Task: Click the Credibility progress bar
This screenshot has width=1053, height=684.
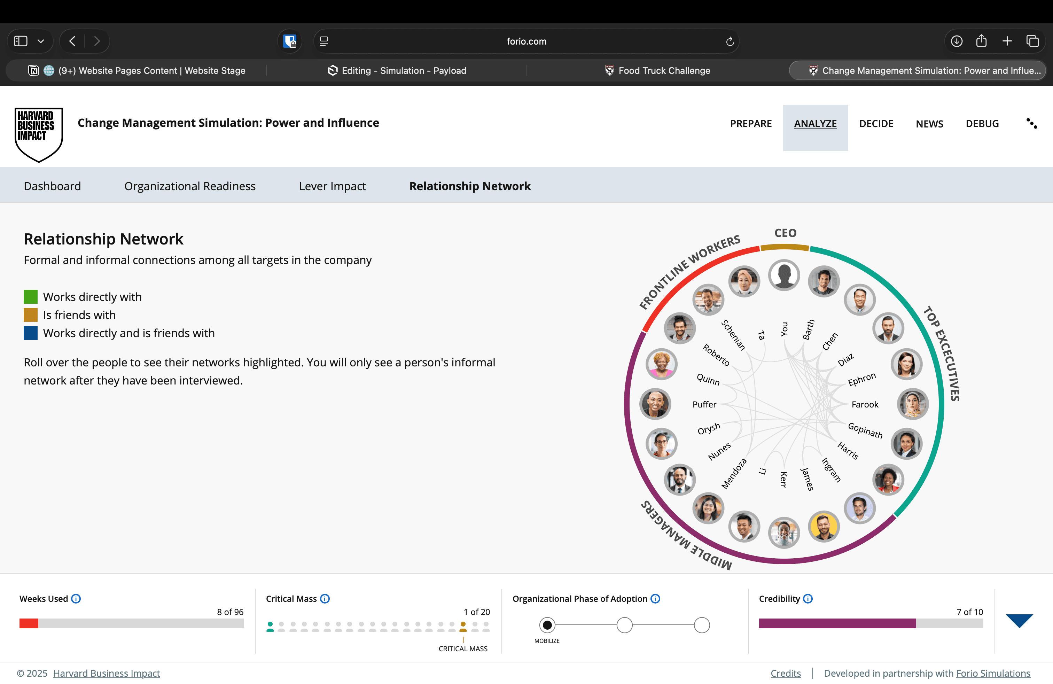Action: point(870,623)
